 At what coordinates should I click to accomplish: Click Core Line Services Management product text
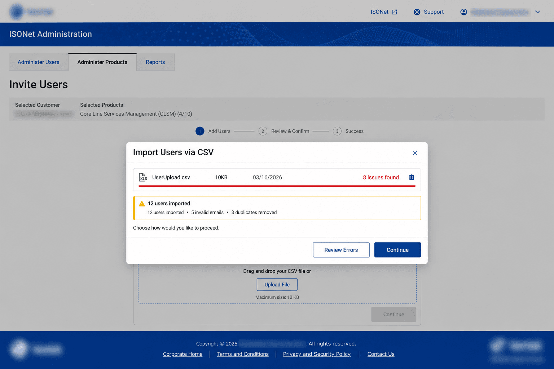coord(136,114)
